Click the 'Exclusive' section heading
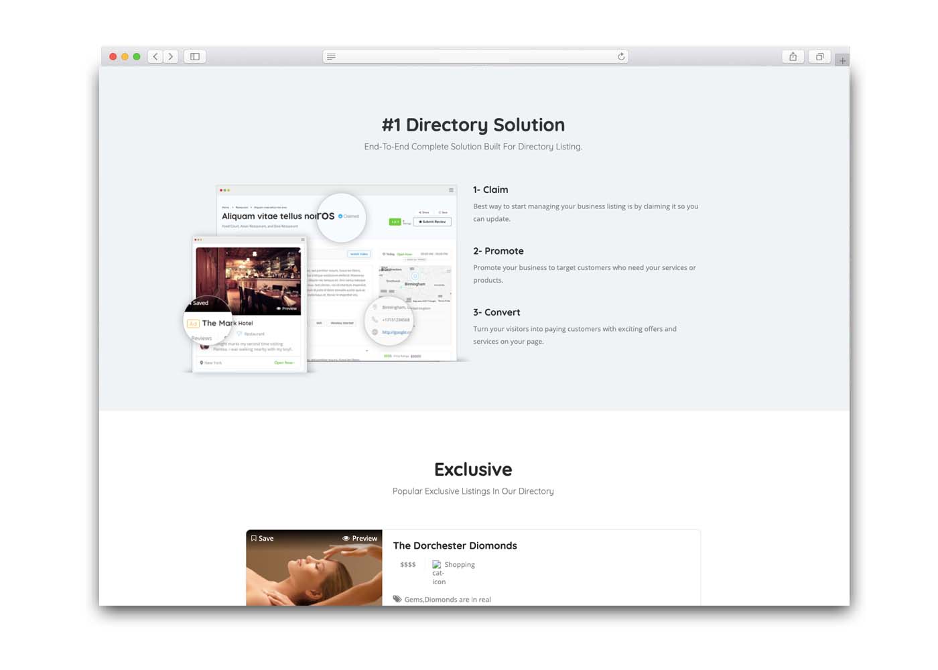 point(473,469)
